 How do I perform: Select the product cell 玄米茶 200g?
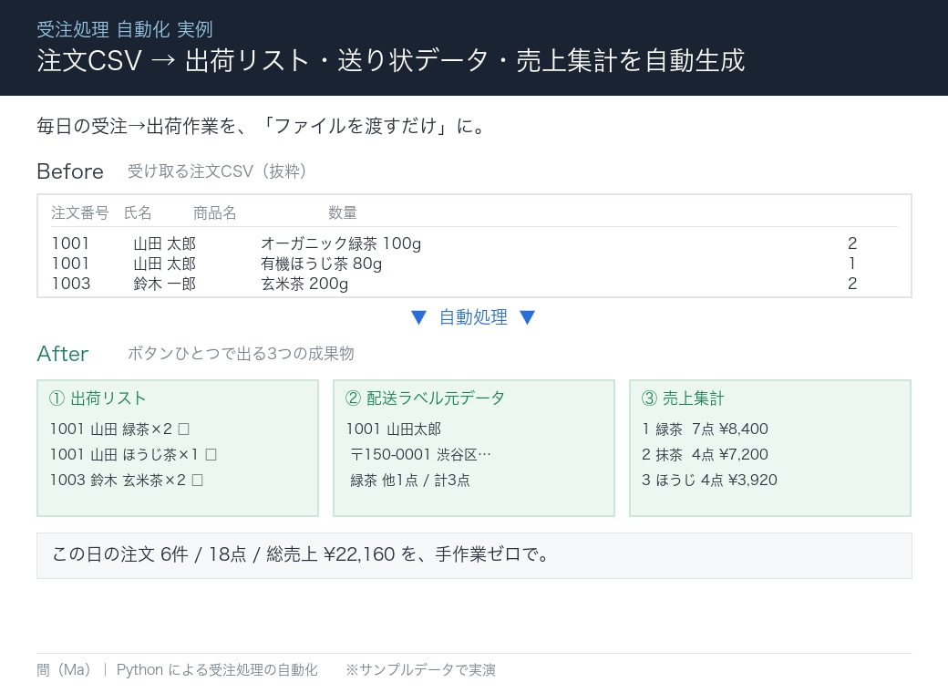point(304,284)
